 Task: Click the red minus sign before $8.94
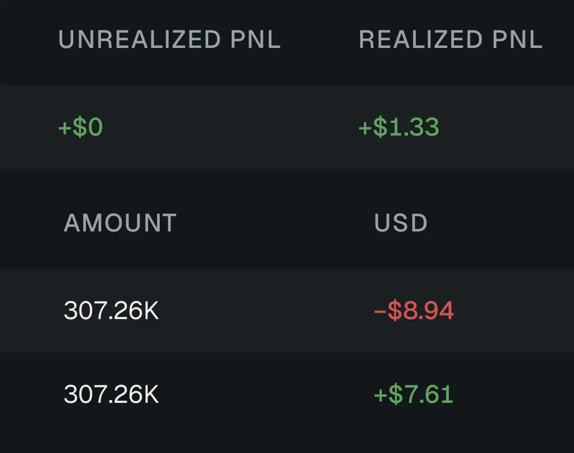click(380, 311)
